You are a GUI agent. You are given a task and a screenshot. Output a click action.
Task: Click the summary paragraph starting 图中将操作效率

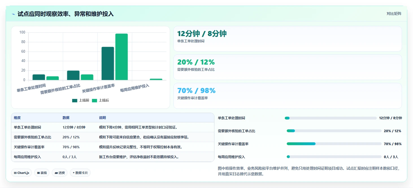pyautogui.click(x=309, y=171)
